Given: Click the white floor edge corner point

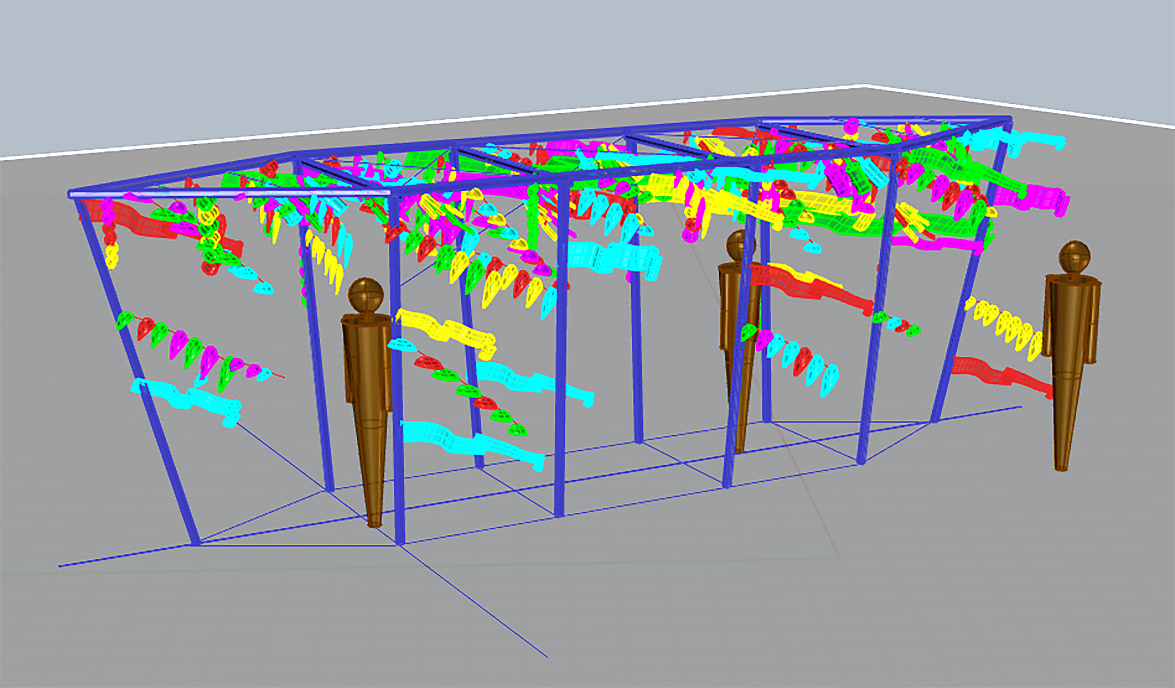Looking at the screenshot, I should (x=865, y=86).
